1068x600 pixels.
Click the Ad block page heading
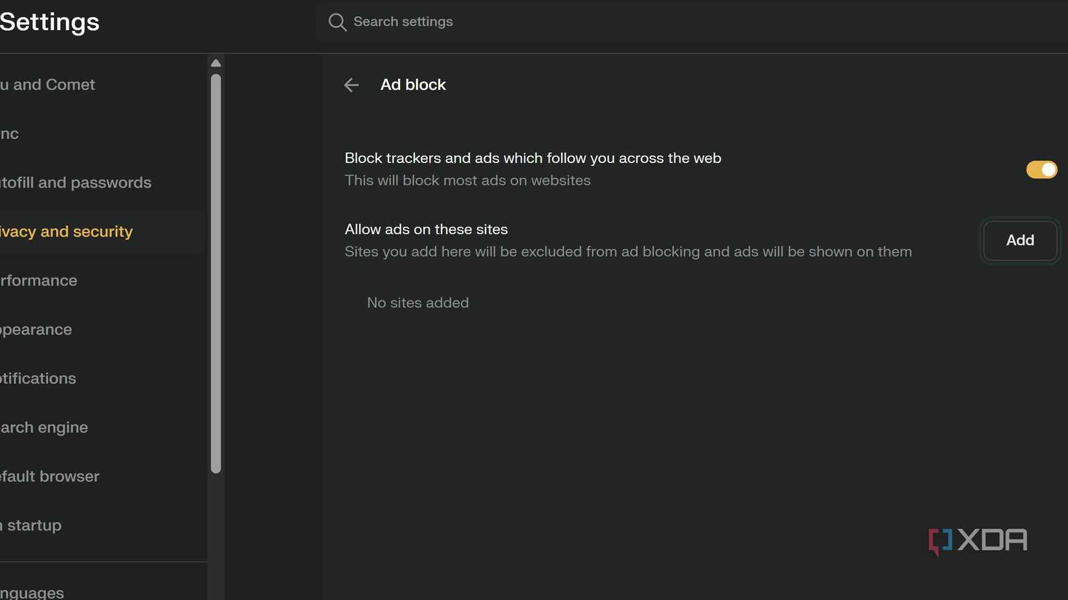413,85
